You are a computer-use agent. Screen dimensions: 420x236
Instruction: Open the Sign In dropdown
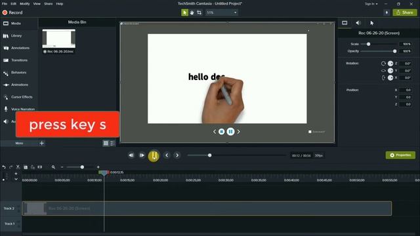pyautogui.click(x=371, y=4)
